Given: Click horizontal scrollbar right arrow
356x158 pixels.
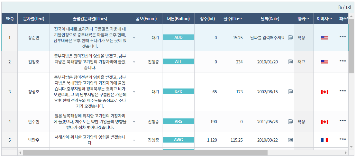Looking at the screenshot, I should (x=346, y=153).
